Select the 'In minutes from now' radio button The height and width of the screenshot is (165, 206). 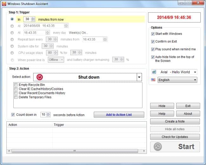coord(12,19)
